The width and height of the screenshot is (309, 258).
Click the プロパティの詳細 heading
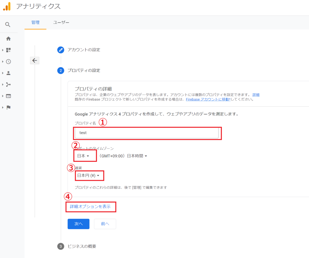93,89
